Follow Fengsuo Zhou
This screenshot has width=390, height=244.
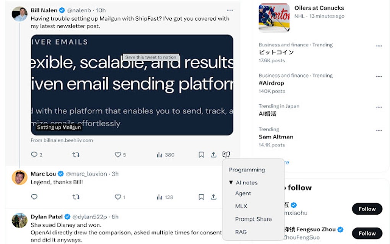366,233
